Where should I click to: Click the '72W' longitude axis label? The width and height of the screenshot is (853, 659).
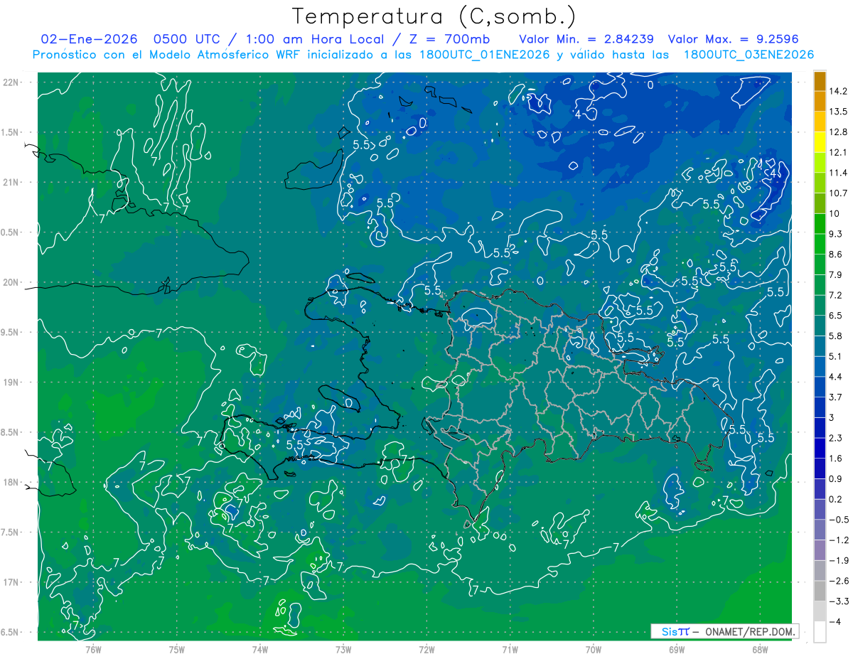[426, 650]
